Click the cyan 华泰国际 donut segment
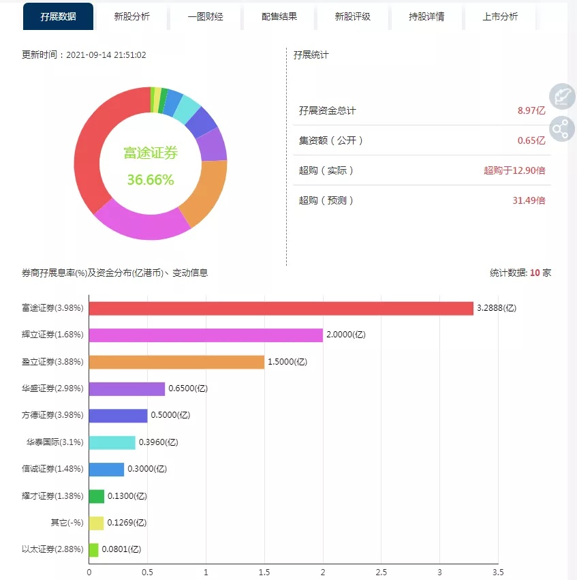The width and height of the screenshot is (577, 580). coord(187,108)
